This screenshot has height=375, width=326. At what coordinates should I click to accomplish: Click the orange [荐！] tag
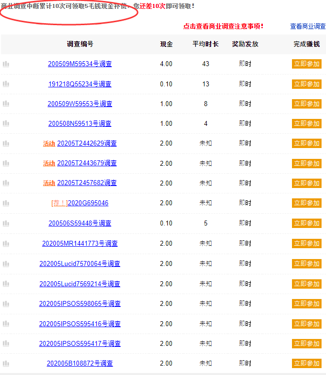(59, 203)
